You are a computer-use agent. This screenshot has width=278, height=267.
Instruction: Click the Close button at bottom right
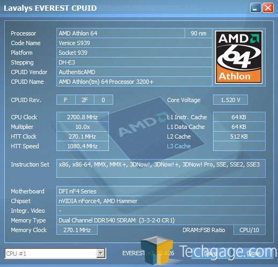click(253, 253)
